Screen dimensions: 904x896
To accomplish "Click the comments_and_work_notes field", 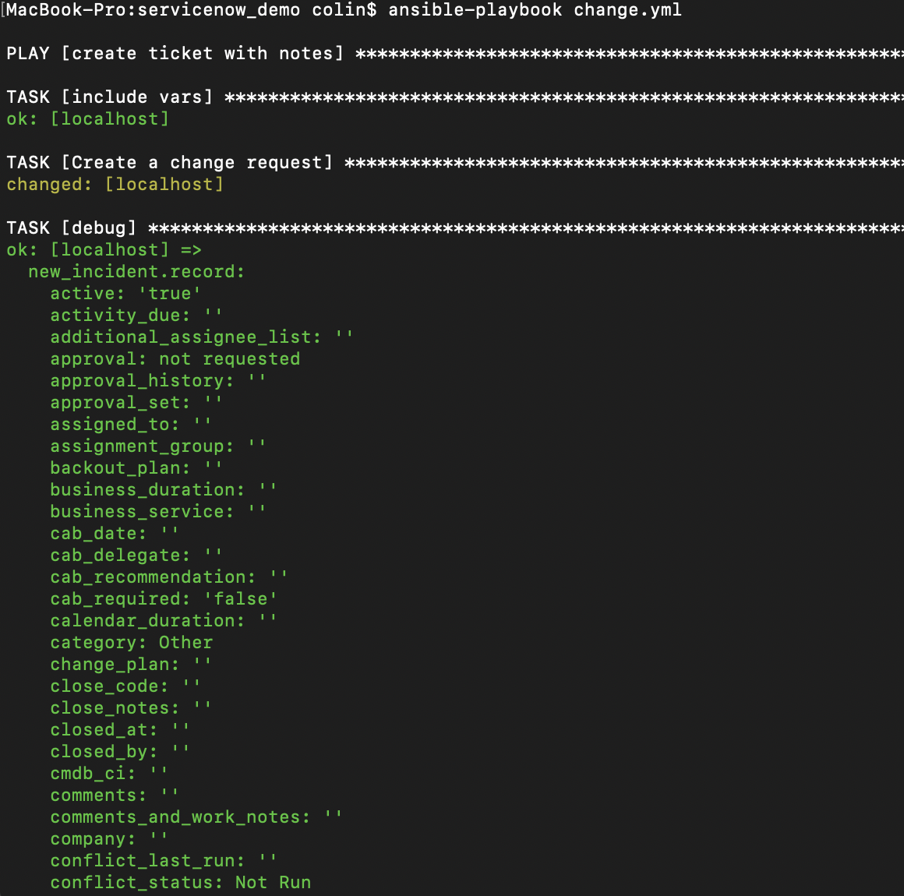I will click(180, 817).
